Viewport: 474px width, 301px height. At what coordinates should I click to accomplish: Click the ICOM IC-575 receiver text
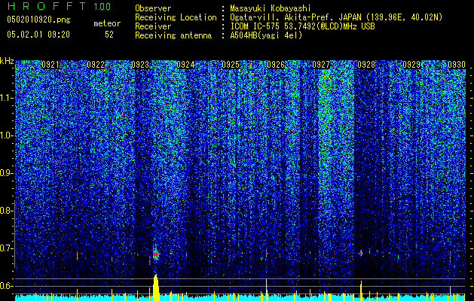pyautogui.click(x=302, y=26)
